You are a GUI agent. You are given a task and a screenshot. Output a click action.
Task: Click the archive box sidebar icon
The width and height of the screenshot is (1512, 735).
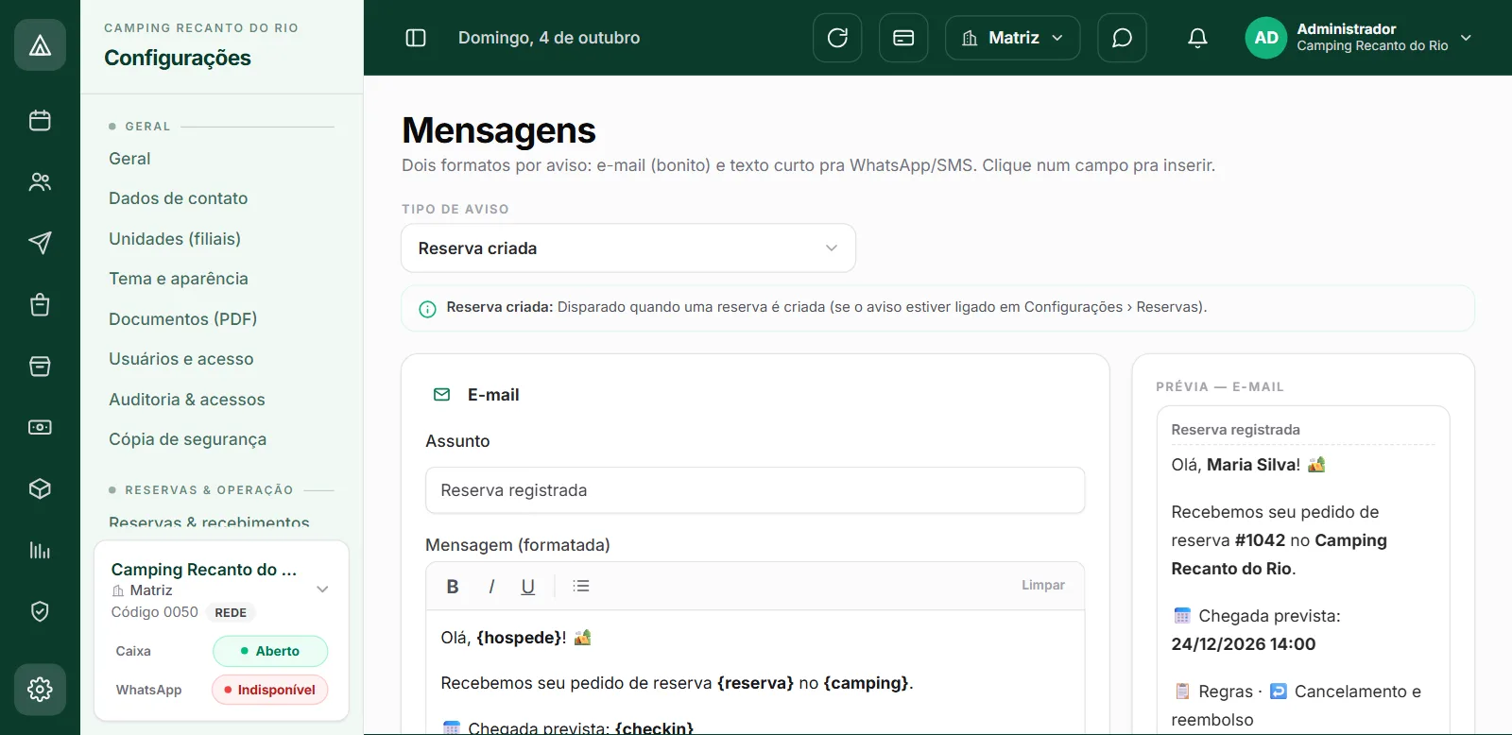[x=40, y=366]
